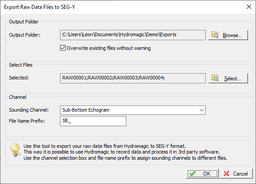Click the "Overwrite existing files without warning" label
Image resolution: width=256 pixels, height=184 pixels.
click(109, 48)
